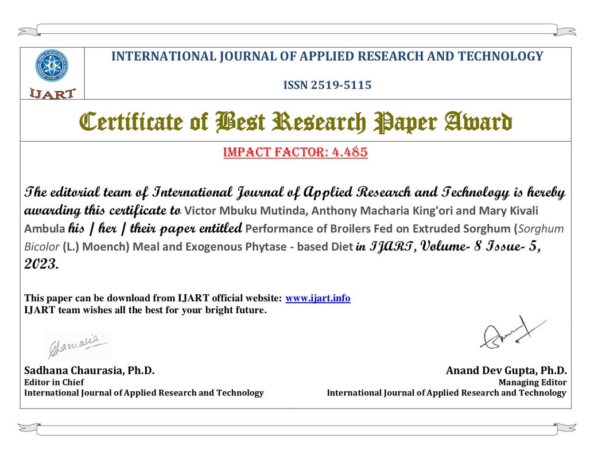Click Anand Dev Gupta's handwritten signature

click(x=513, y=333)
